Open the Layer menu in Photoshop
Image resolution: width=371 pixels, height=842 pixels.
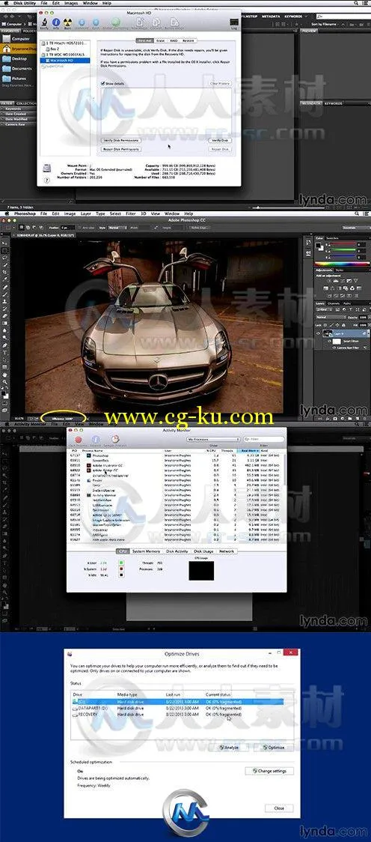[86, 213]
